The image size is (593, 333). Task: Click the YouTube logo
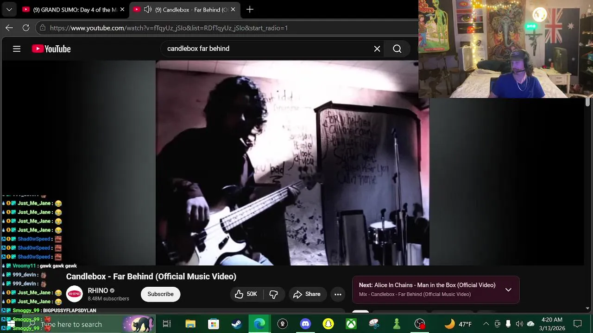point(51,49)
